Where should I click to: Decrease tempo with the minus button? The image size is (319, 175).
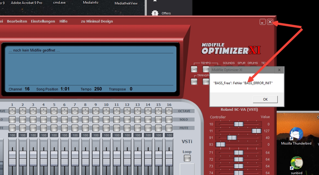(x=194, y=69)
